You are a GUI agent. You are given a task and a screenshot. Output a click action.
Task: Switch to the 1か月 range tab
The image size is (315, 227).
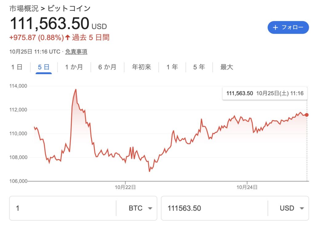[x=74, y=67]
